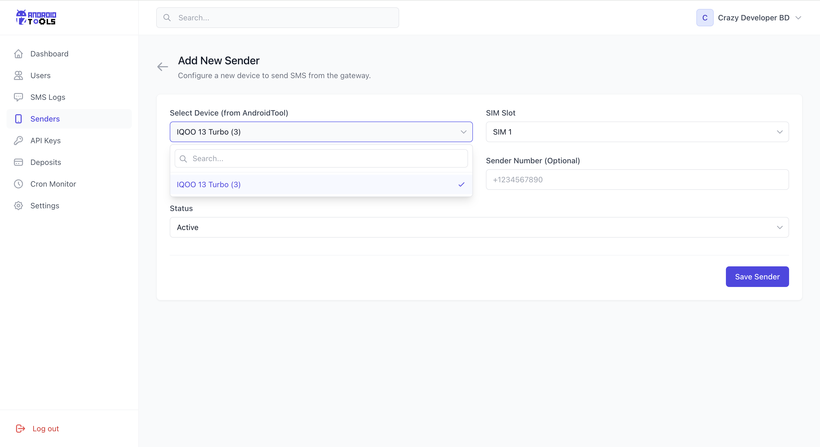The image size is (820, 447).
Task: Open the API Keys menu item
Action: coord(69,141)
